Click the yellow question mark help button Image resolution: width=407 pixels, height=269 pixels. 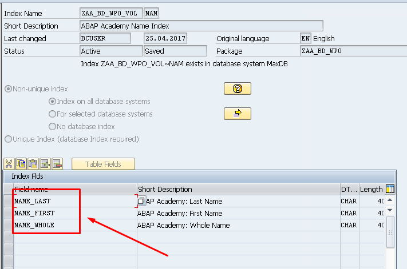[238, 89]
